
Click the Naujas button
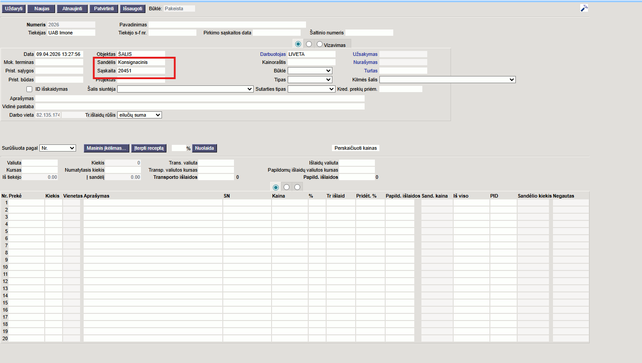[x=42, y=8]
